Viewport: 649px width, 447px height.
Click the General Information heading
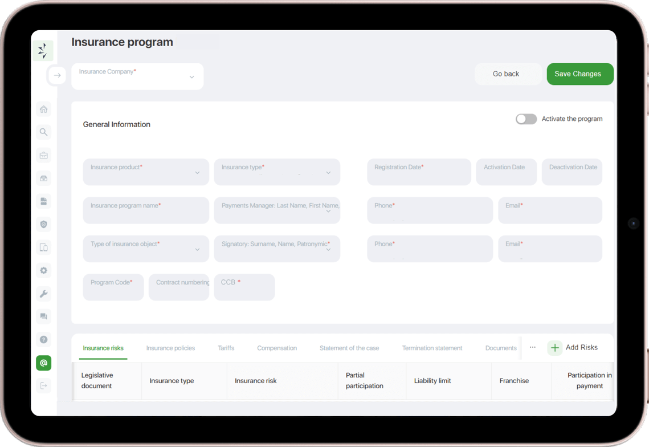[116, 124]
